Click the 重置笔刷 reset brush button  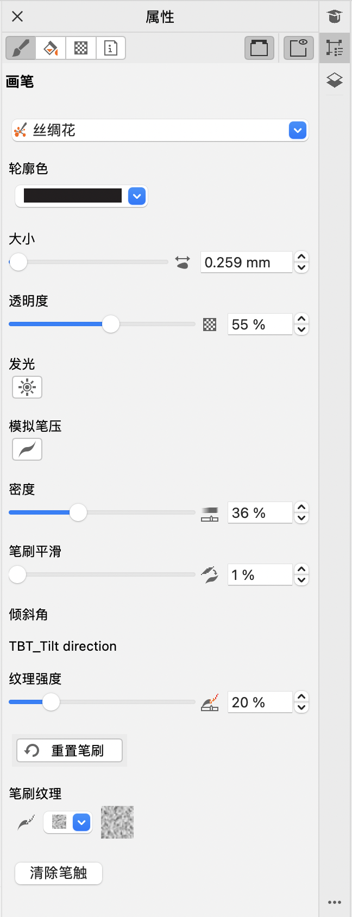(x=70, y=750)
